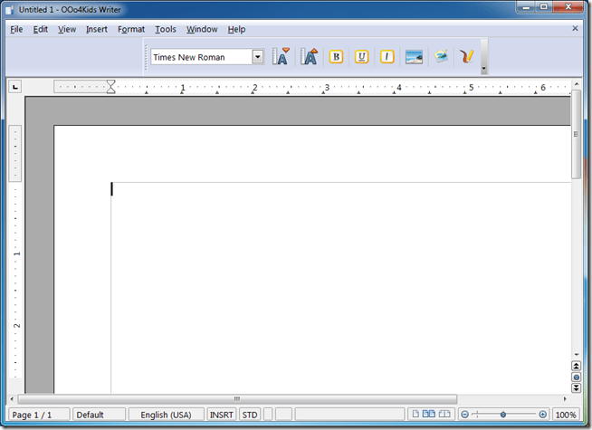Toggle italic formatting
The width and height of the screenshot is (592, 430).
tap(387, 56)
